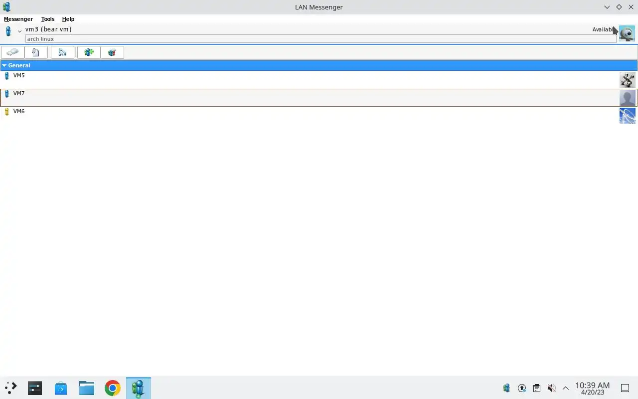The height and width of the screenshot is (399, 638).
Task: Click VM7's silhouette avatar
Action: (x=628, y=98)
